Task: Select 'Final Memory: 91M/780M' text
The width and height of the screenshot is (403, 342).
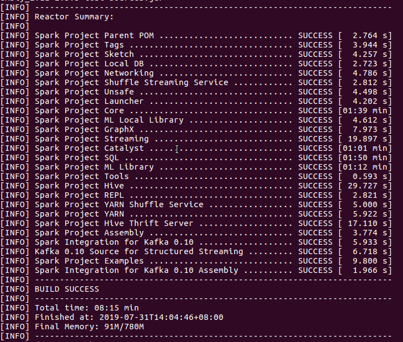Action: point(89,327)
